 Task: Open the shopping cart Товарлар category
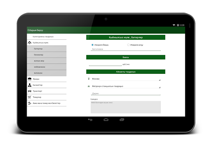[30, 97]
